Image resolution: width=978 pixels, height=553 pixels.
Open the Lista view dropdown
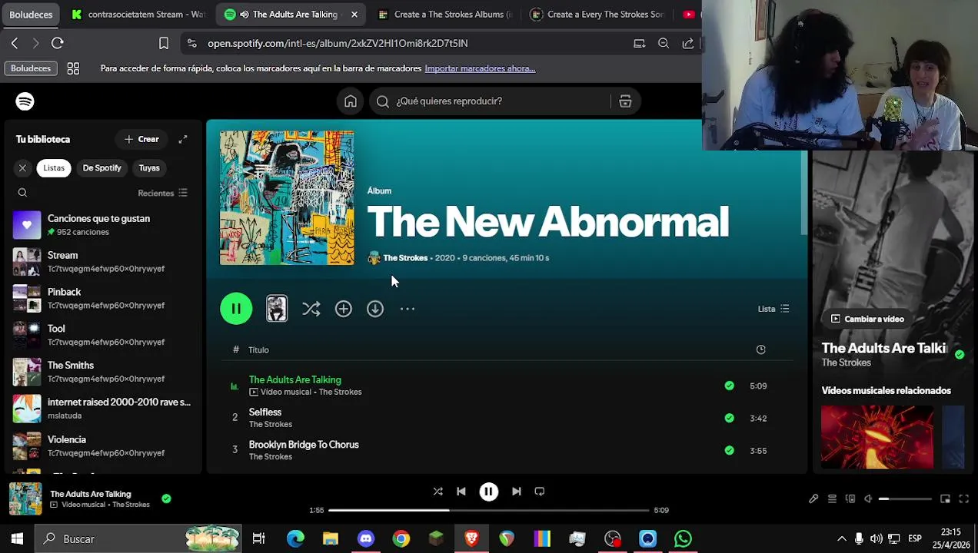pyautogui.click(x=773, y=309)
